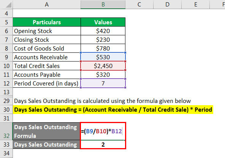Select the result cell showing 2
Viewport: 225px width, 158px height.
(103, 145)
